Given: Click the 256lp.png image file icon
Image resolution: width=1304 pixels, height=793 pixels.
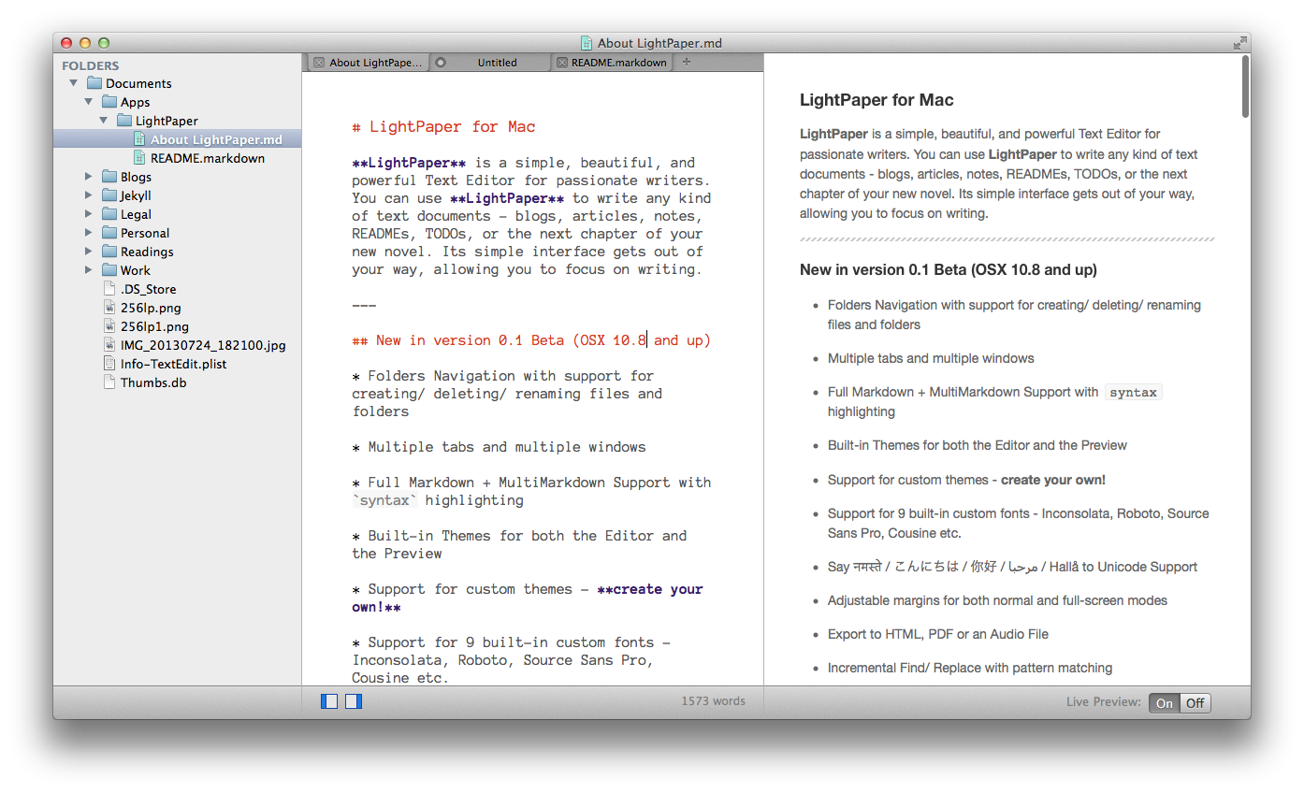Looking at the screenshot, I should pyautogui.click(x=109, y=308).
